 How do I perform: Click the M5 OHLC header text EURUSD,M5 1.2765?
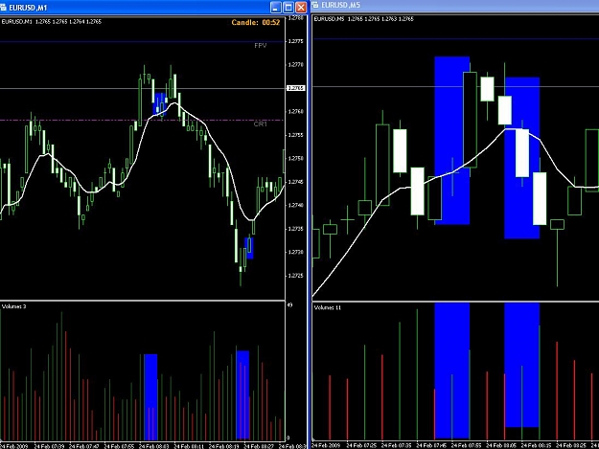363,19
